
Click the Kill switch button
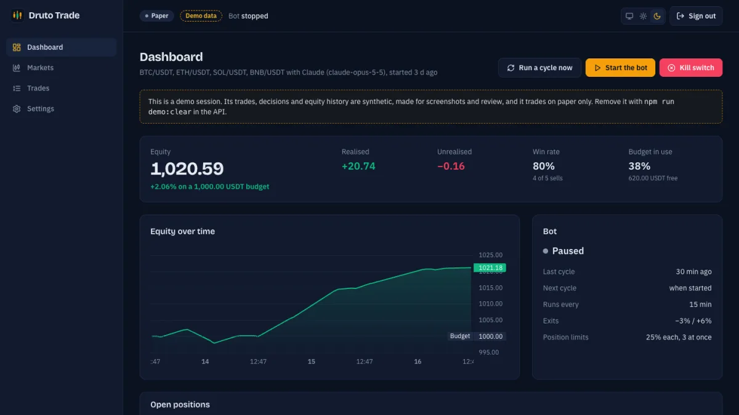coord(691,68)
